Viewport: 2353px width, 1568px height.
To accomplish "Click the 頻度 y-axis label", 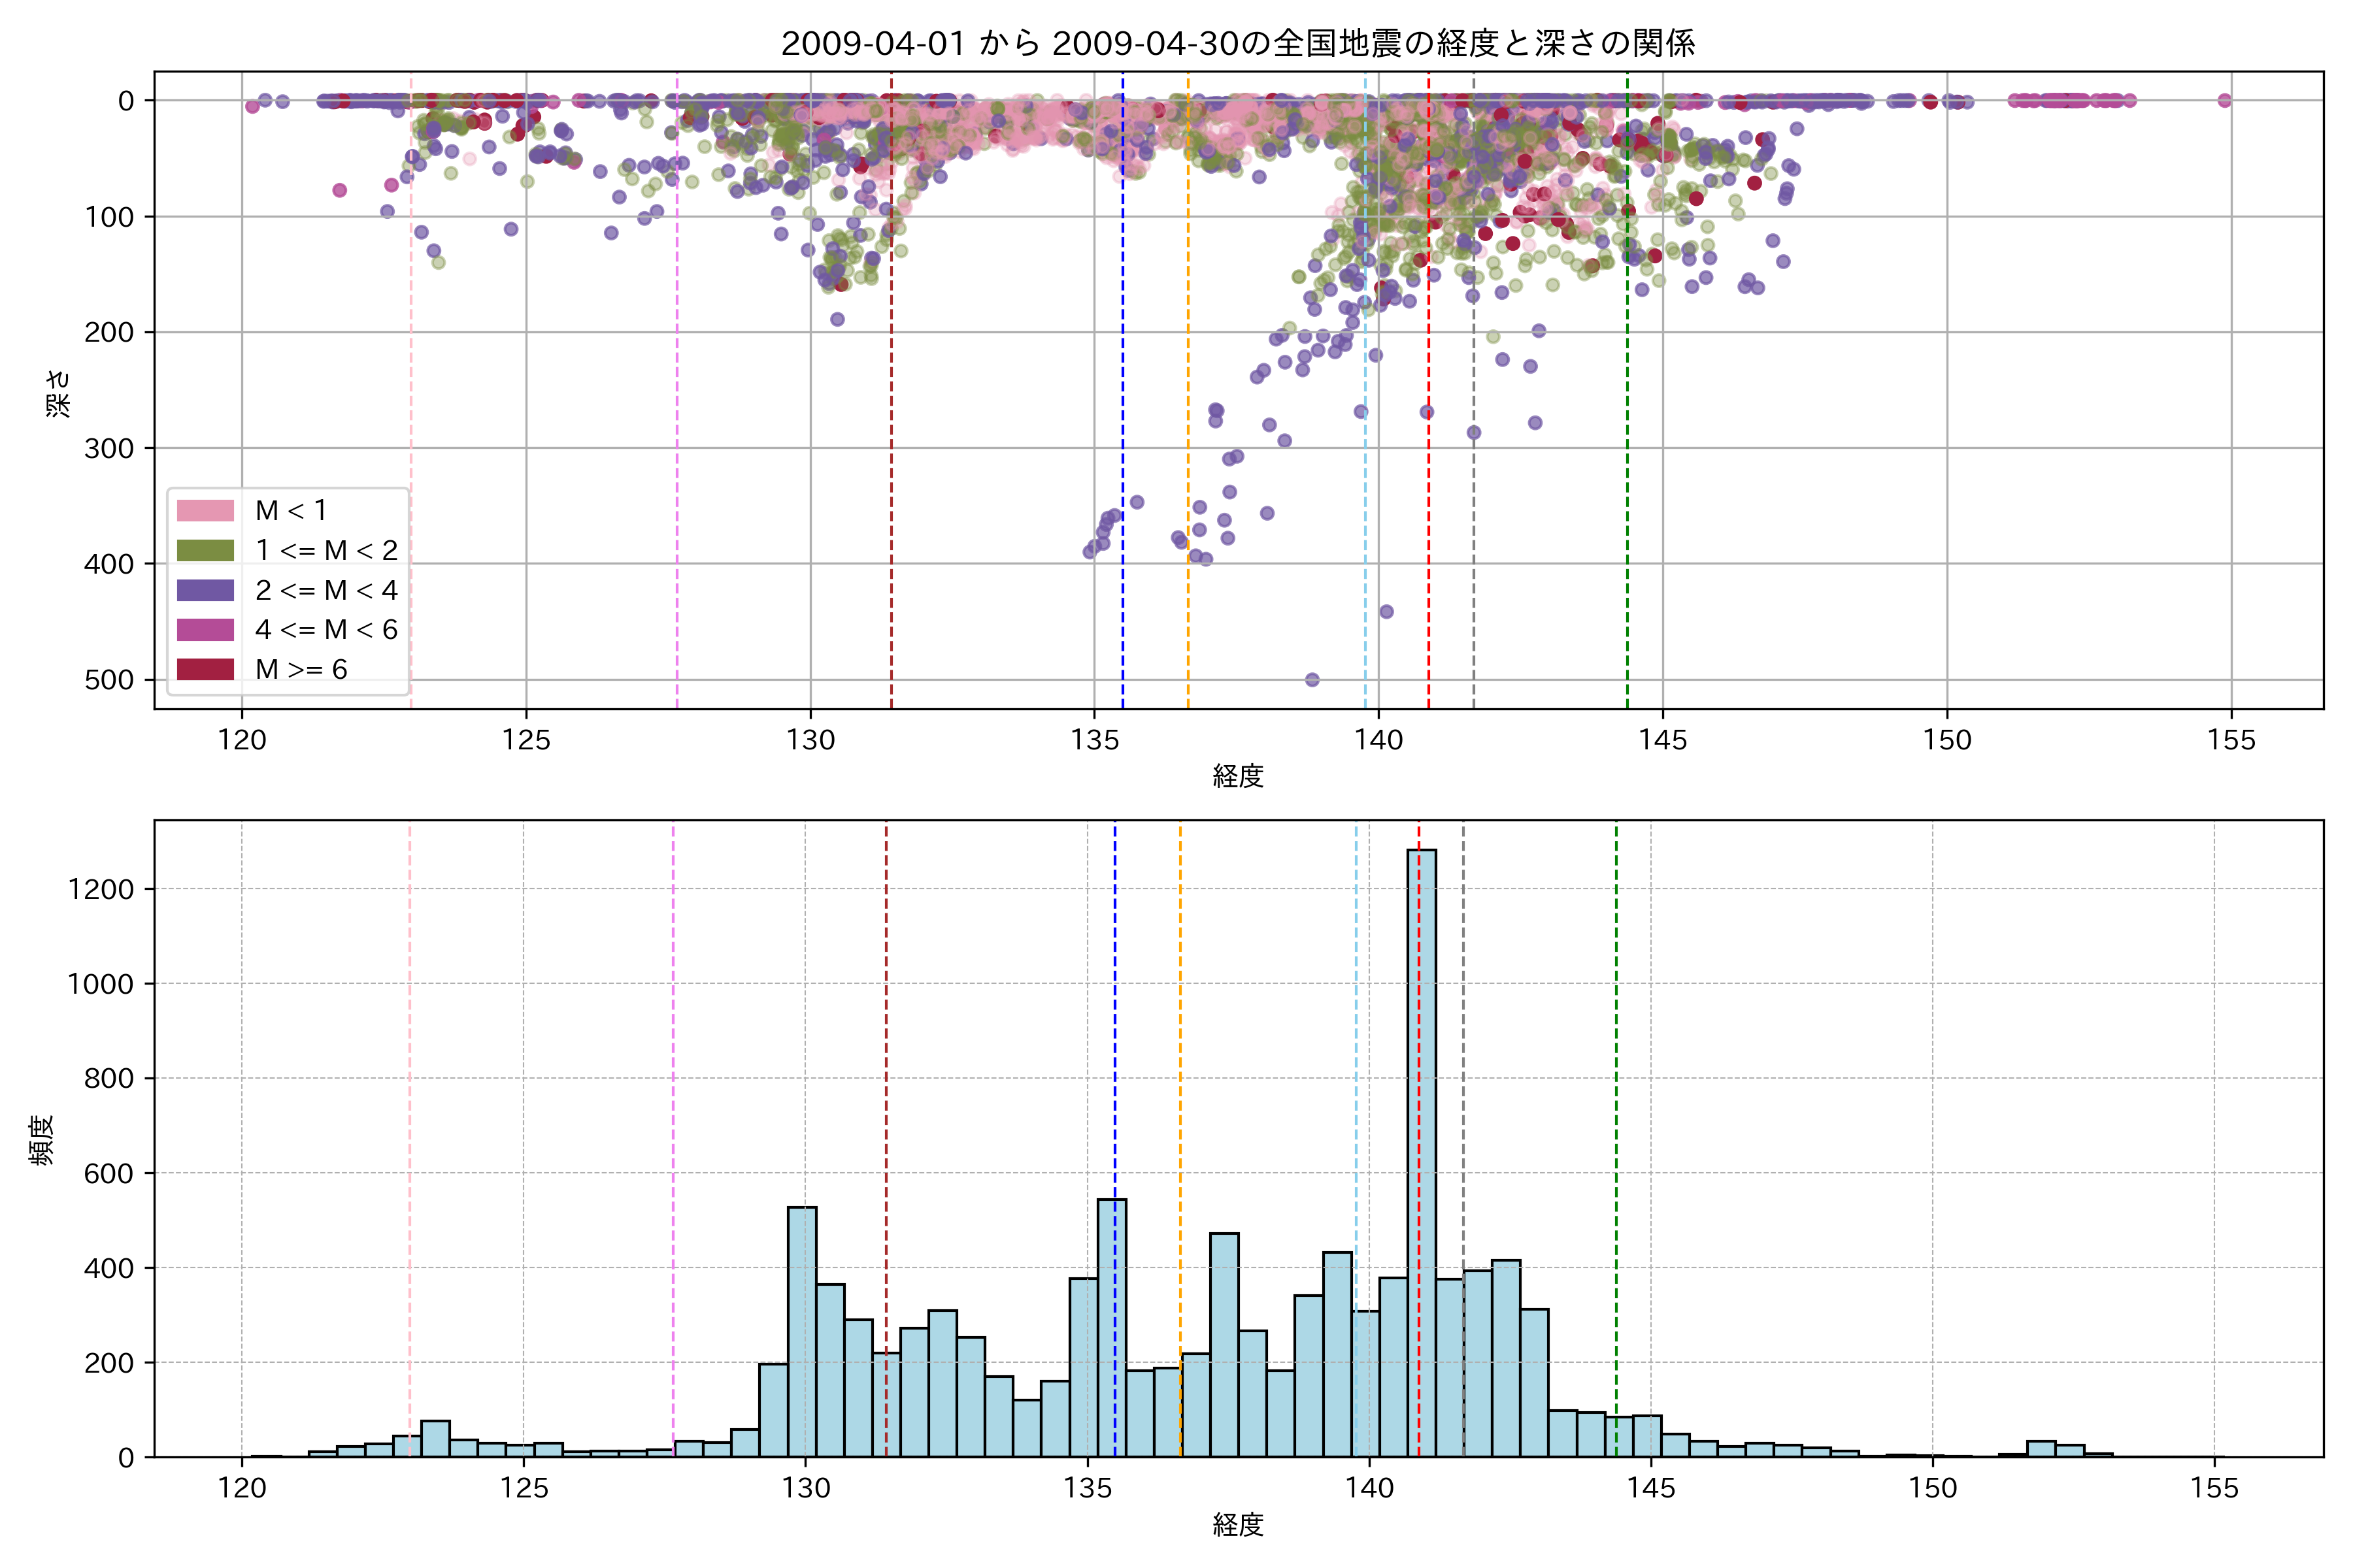I will [x=42, y=1140].
